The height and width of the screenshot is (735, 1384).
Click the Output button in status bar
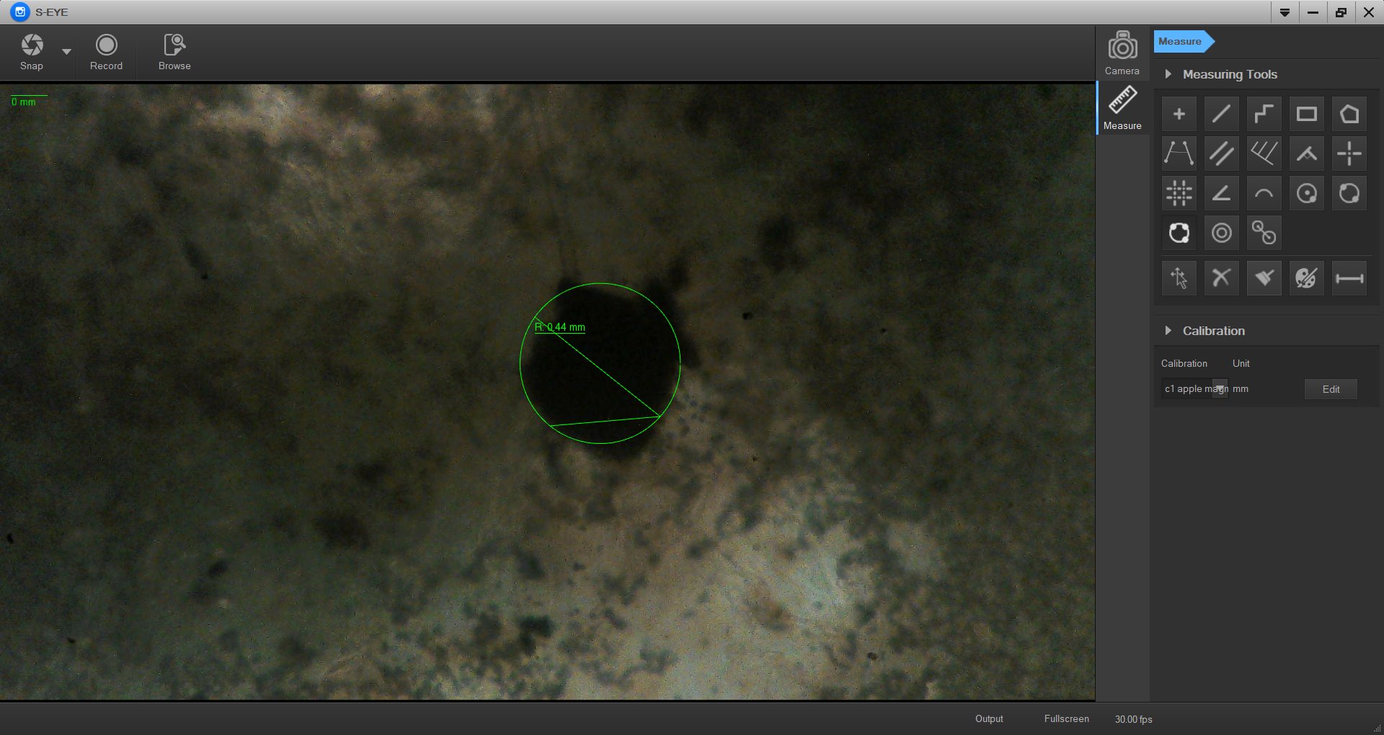pos(989,719)
